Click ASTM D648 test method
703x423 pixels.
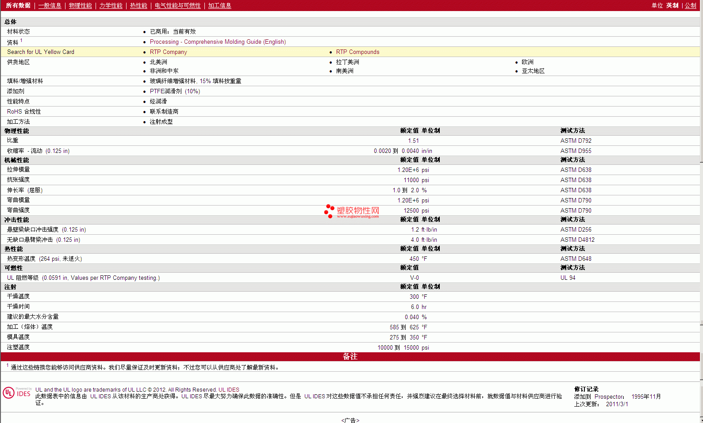point(576,259)
